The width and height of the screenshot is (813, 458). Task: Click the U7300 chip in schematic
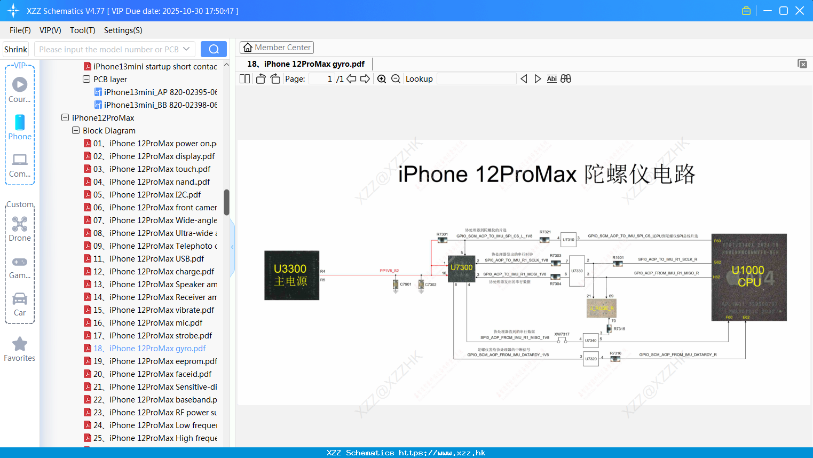[461, 268]
